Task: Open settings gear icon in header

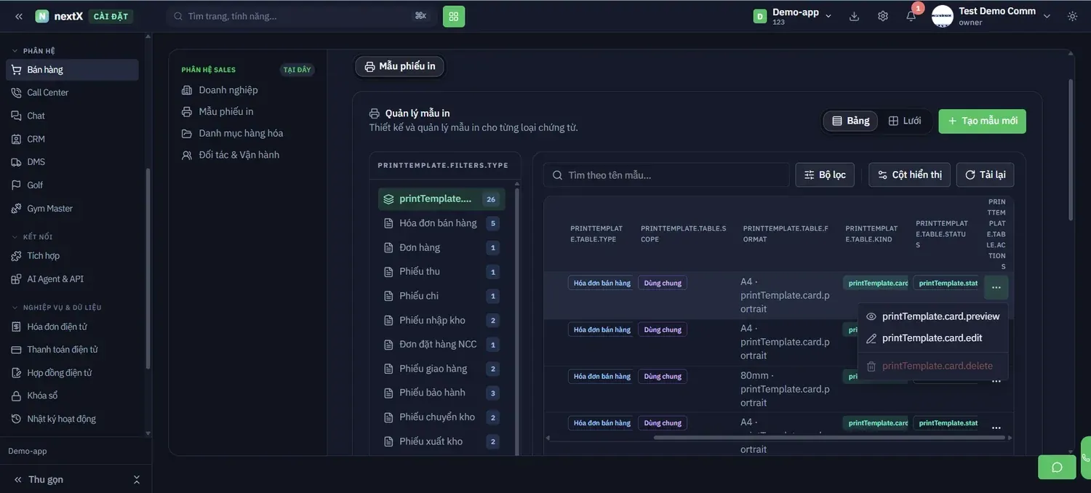Action: pos(883,16)
